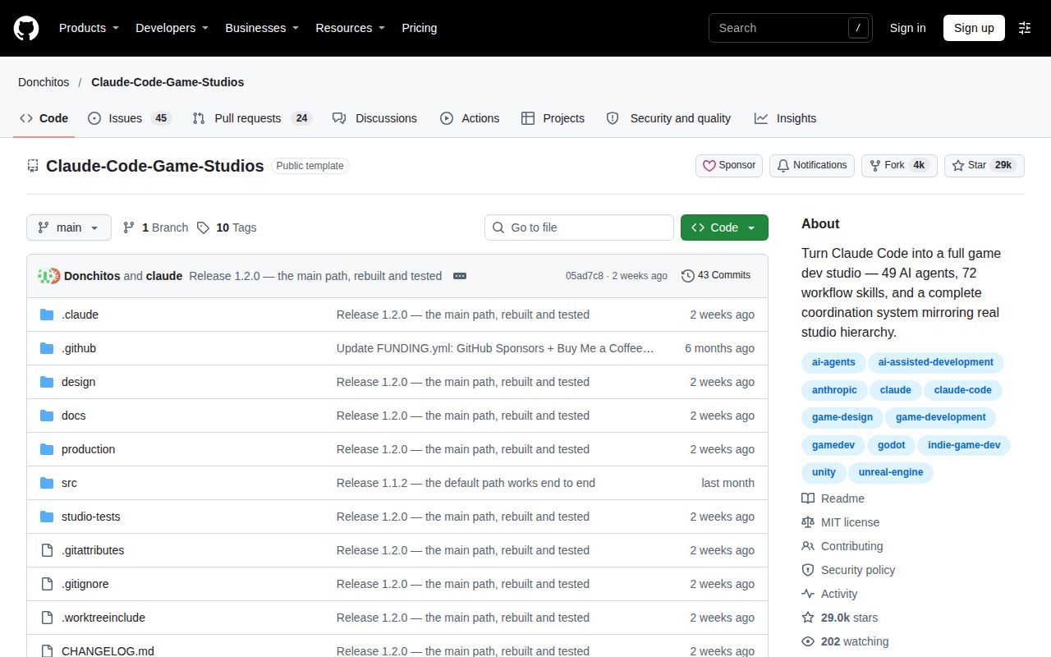Open the .claude folder icon

[x=47, y=315]
